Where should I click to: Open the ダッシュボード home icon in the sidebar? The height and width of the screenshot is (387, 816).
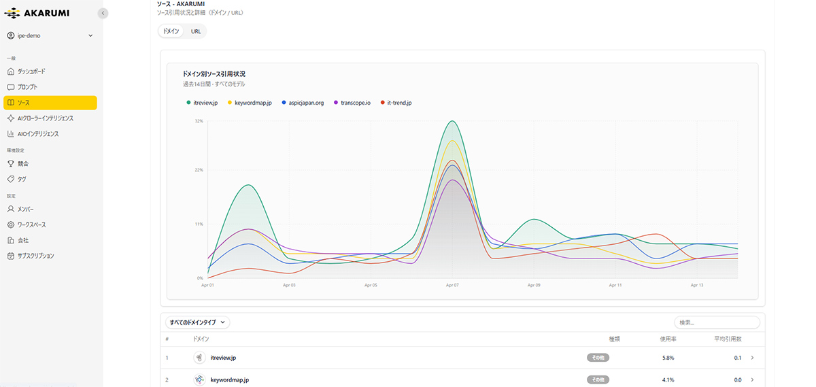10,71
